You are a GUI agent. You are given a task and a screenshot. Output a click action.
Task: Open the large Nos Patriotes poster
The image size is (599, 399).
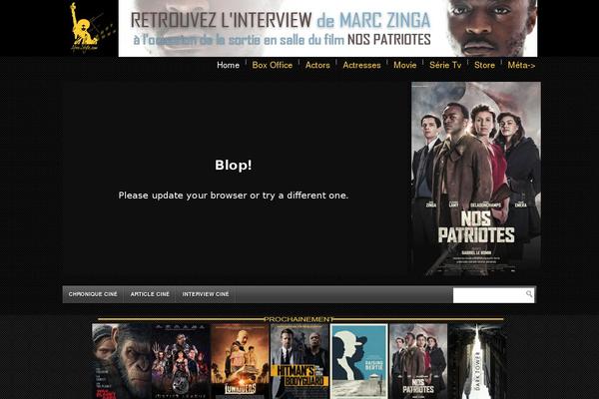476,180
